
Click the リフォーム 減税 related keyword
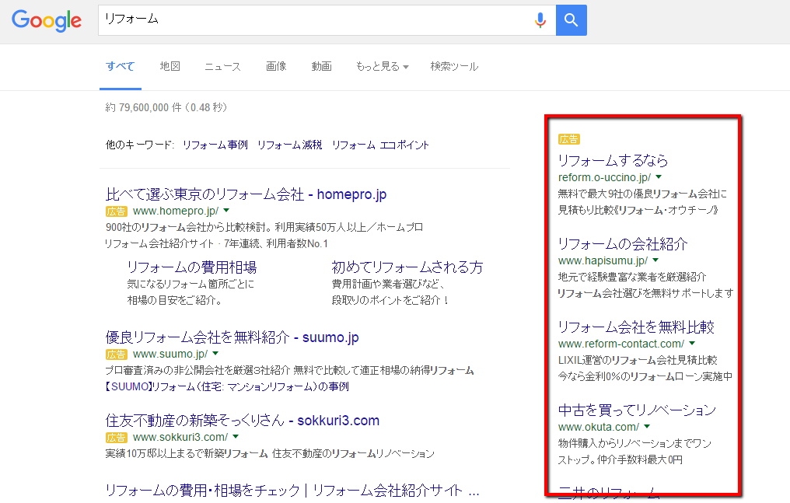[x=289, y=145]
